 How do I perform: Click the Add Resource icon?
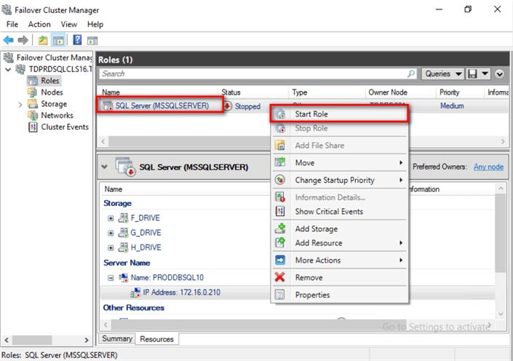280,242
